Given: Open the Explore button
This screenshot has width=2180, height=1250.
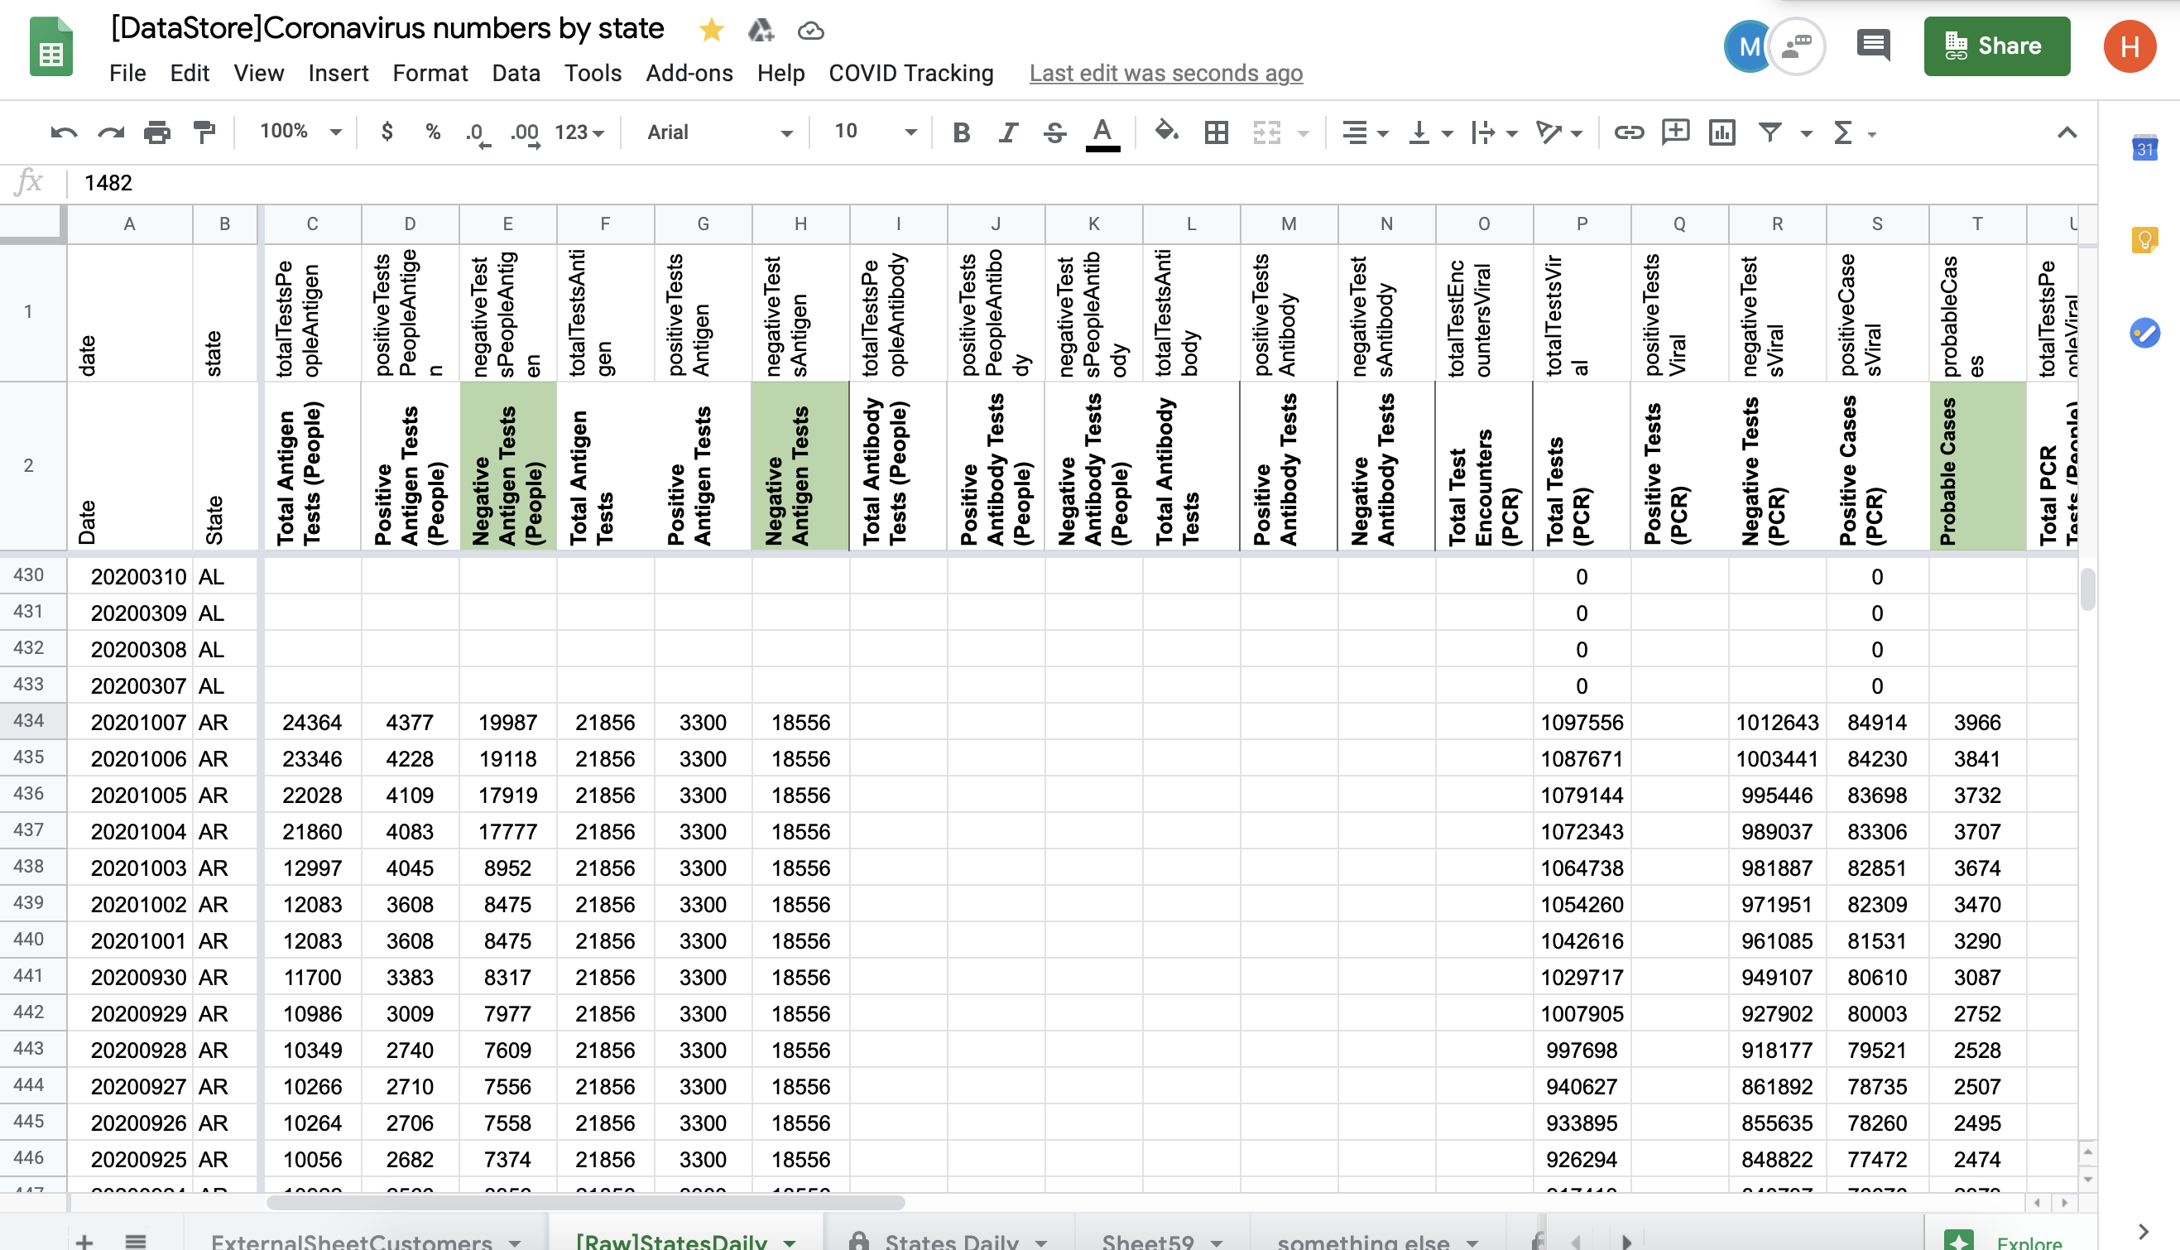Looking at the screenshot, I should click(2009, 1242).
